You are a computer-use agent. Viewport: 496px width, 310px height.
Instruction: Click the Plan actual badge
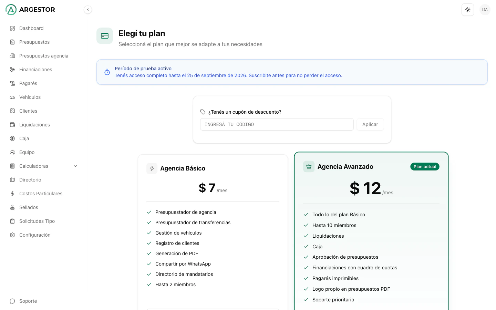(x=425, y=167)
